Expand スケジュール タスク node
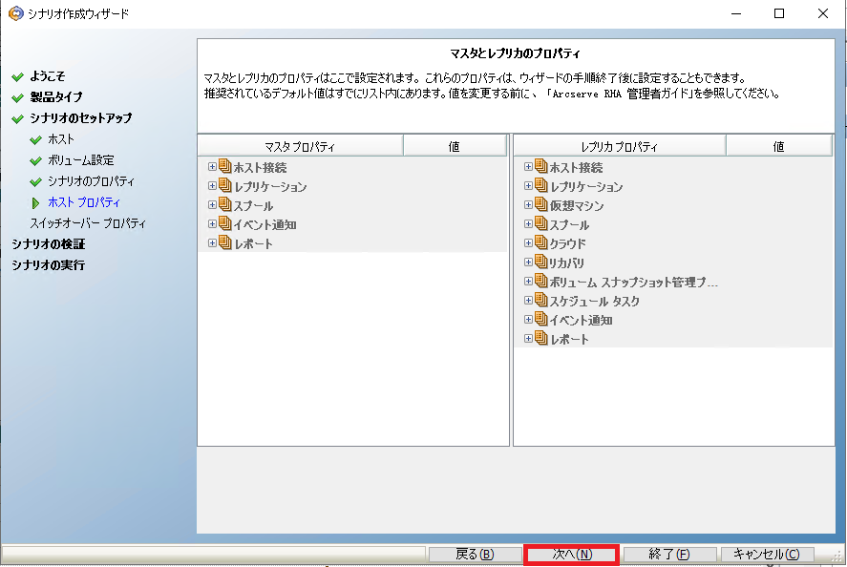Image resolution: width=847 pixels, height=567 pixels. [528, 301]
